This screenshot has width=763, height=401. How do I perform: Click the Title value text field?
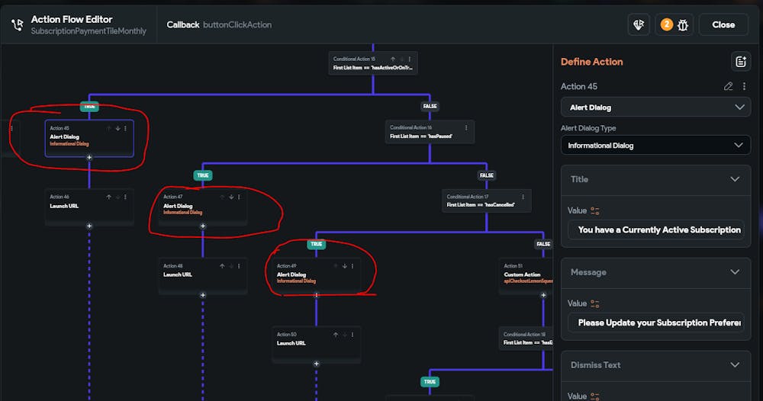655,230
